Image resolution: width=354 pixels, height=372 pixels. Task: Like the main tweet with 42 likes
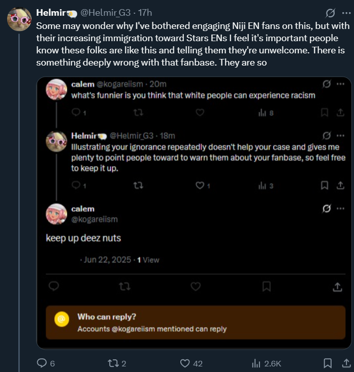point(185,363)
